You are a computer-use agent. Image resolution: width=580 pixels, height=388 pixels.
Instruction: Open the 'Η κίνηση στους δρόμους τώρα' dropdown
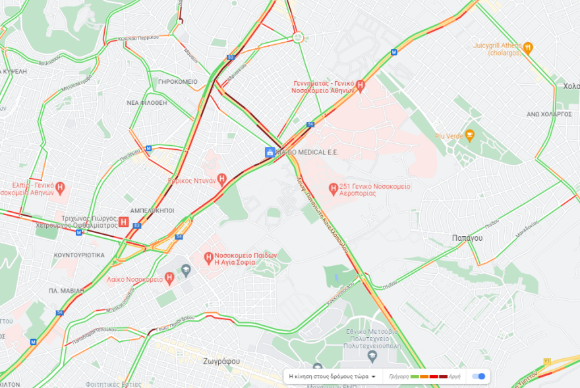[332, 376]
